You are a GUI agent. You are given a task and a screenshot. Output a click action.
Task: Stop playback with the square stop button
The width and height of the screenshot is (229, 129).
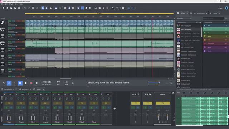25,83
